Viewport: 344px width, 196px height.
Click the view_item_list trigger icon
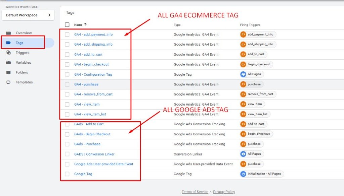243,114
